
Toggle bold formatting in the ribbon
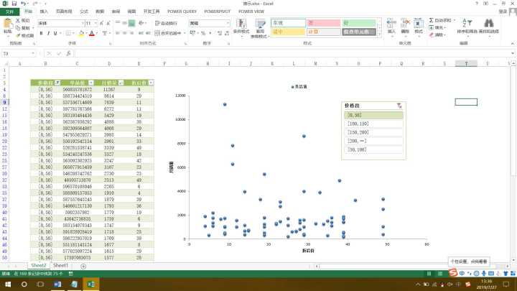click(x=40, y=33)
